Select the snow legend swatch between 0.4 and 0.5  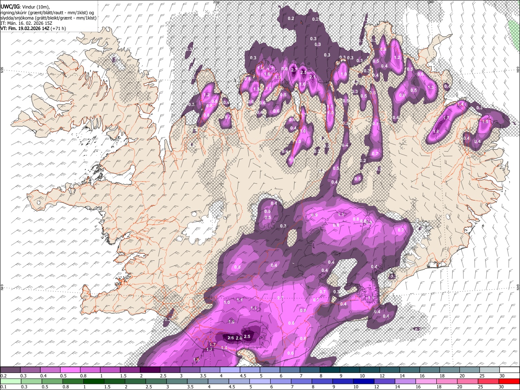click(50, 370)
